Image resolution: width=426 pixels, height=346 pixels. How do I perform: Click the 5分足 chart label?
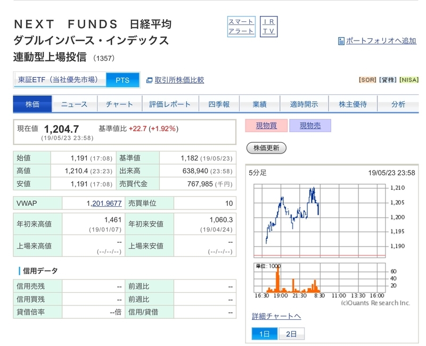pos(258,173)
